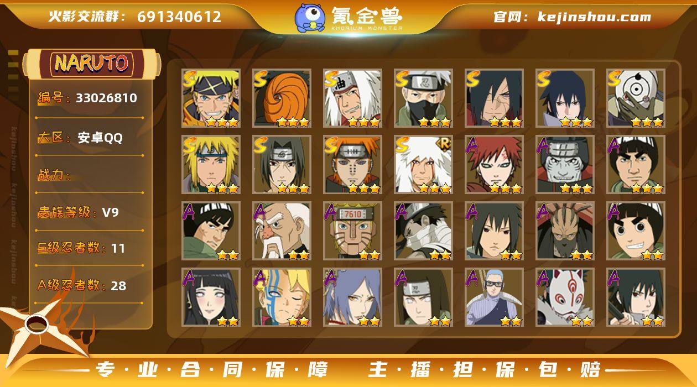This screenshot has height=387, width=697.
Task: Select the masked Kakashi ninja portrait
Action: point(424,98)
